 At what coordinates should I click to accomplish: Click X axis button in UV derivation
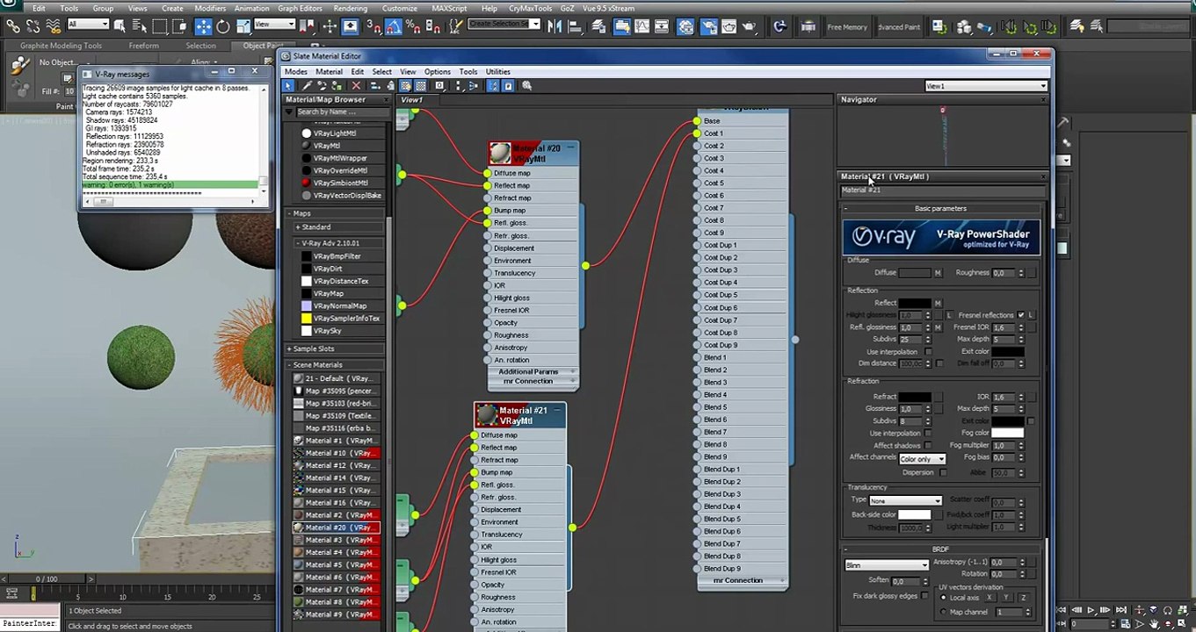(989, 598)
